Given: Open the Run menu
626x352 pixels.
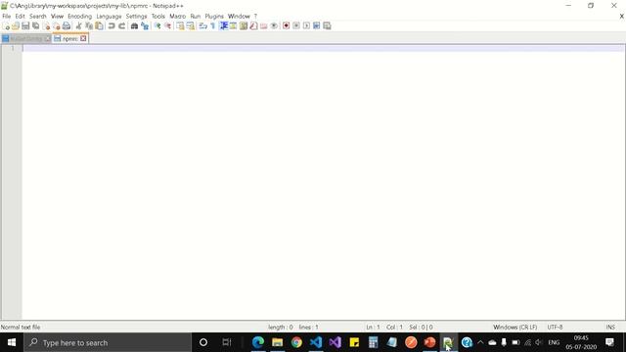Looking at the screenshot, I should (x=196, y=17).
